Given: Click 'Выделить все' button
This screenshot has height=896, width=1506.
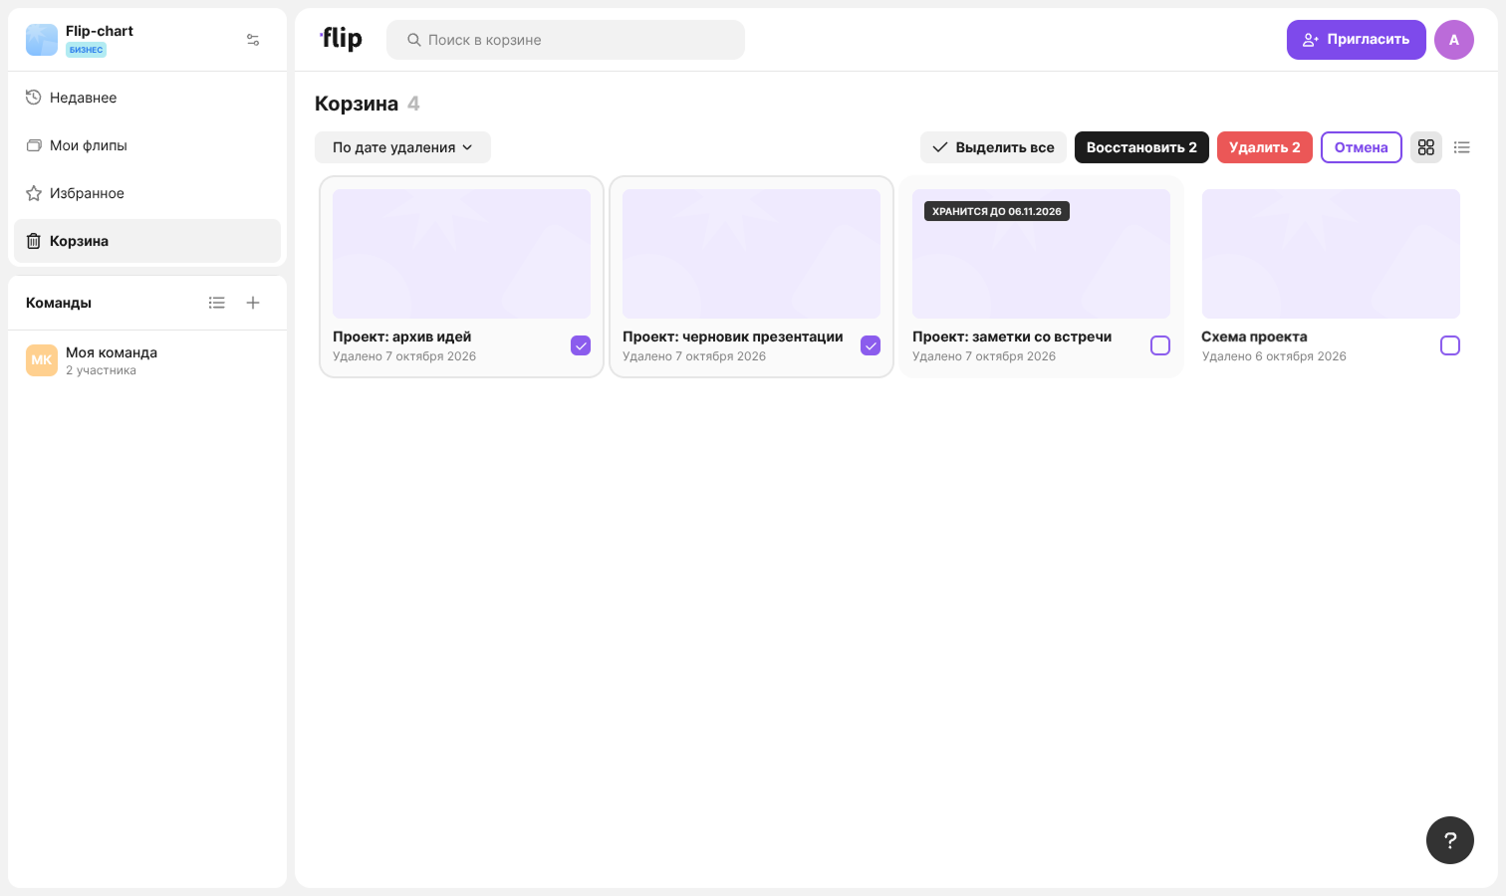Looking at the screenshot, I should [x=993, y=147].
